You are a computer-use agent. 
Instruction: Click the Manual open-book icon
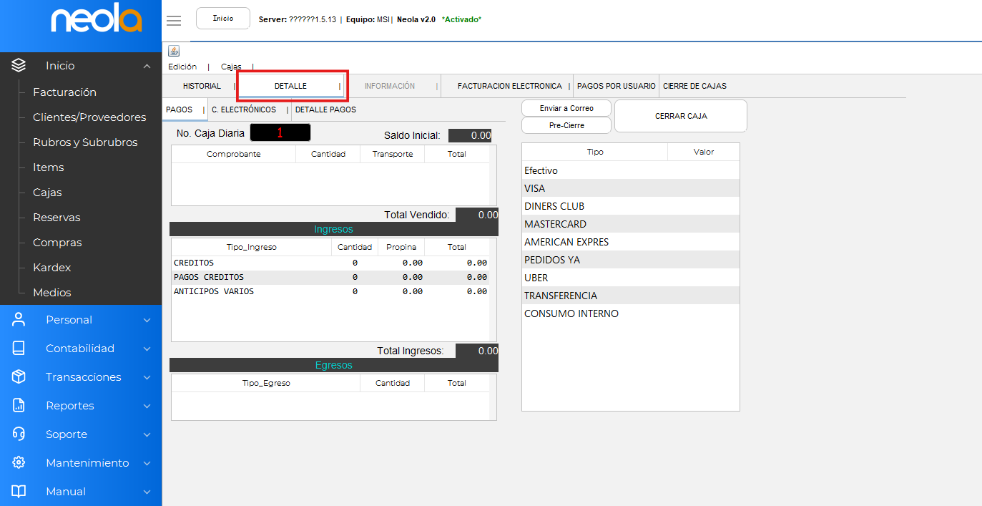19,492
